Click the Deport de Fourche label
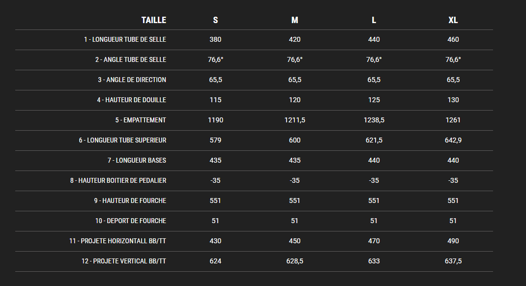The image size is (526, 286). coord(131,221)
